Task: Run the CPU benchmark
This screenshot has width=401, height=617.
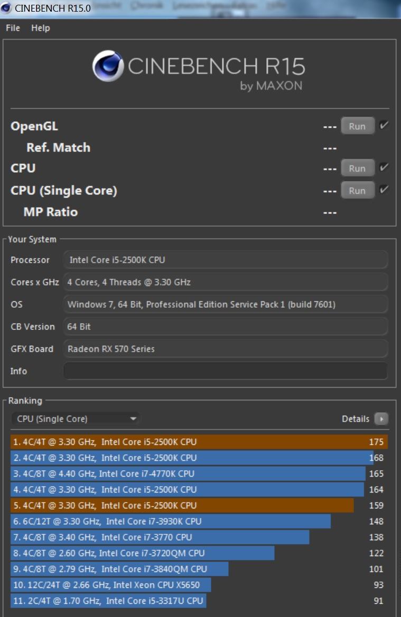Action: pos(357,168)
